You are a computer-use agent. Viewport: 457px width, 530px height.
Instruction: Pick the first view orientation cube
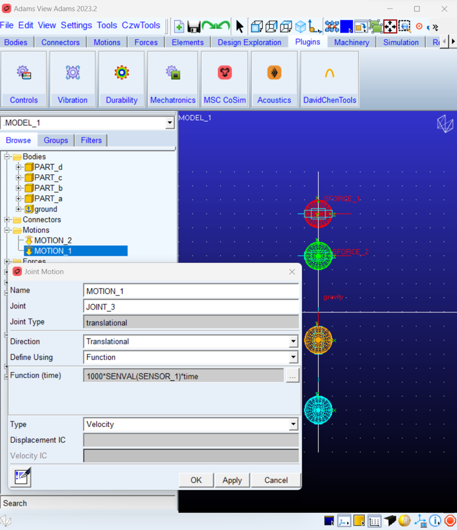point(257,26)
